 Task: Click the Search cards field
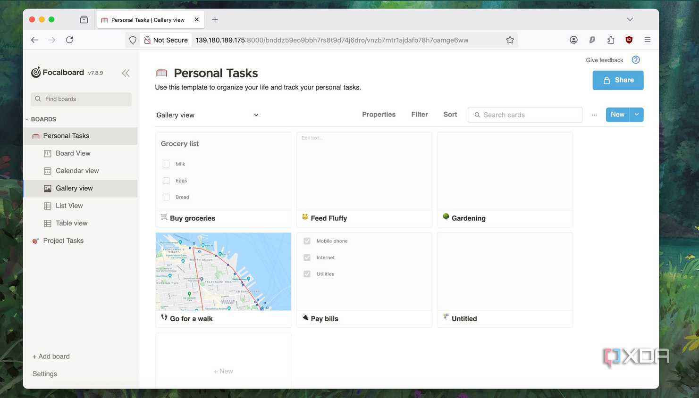[x=525, y=115]
